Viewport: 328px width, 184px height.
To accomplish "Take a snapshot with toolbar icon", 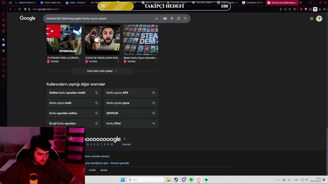I will tap(285, 9).
